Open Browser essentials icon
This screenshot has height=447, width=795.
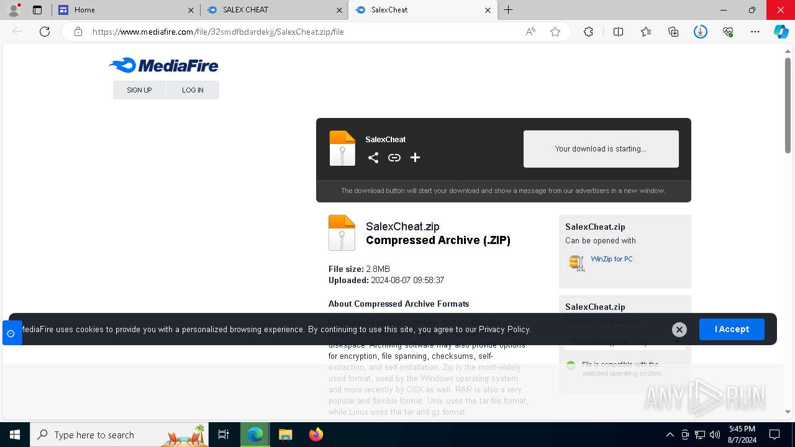tap(728, 32)
